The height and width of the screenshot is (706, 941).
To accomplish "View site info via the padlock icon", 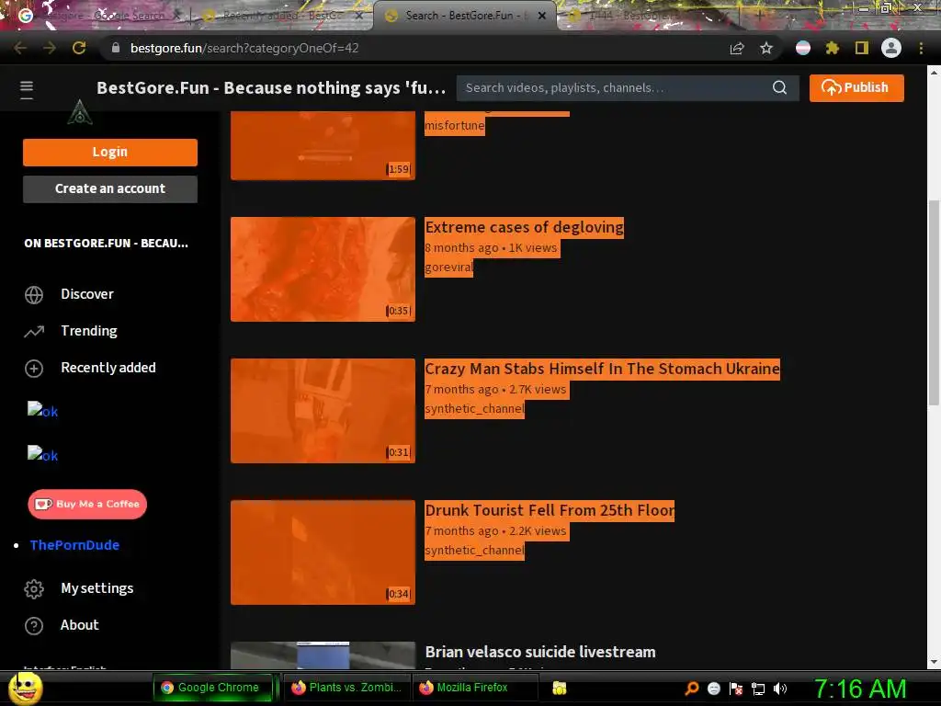I will click(116, 48).
